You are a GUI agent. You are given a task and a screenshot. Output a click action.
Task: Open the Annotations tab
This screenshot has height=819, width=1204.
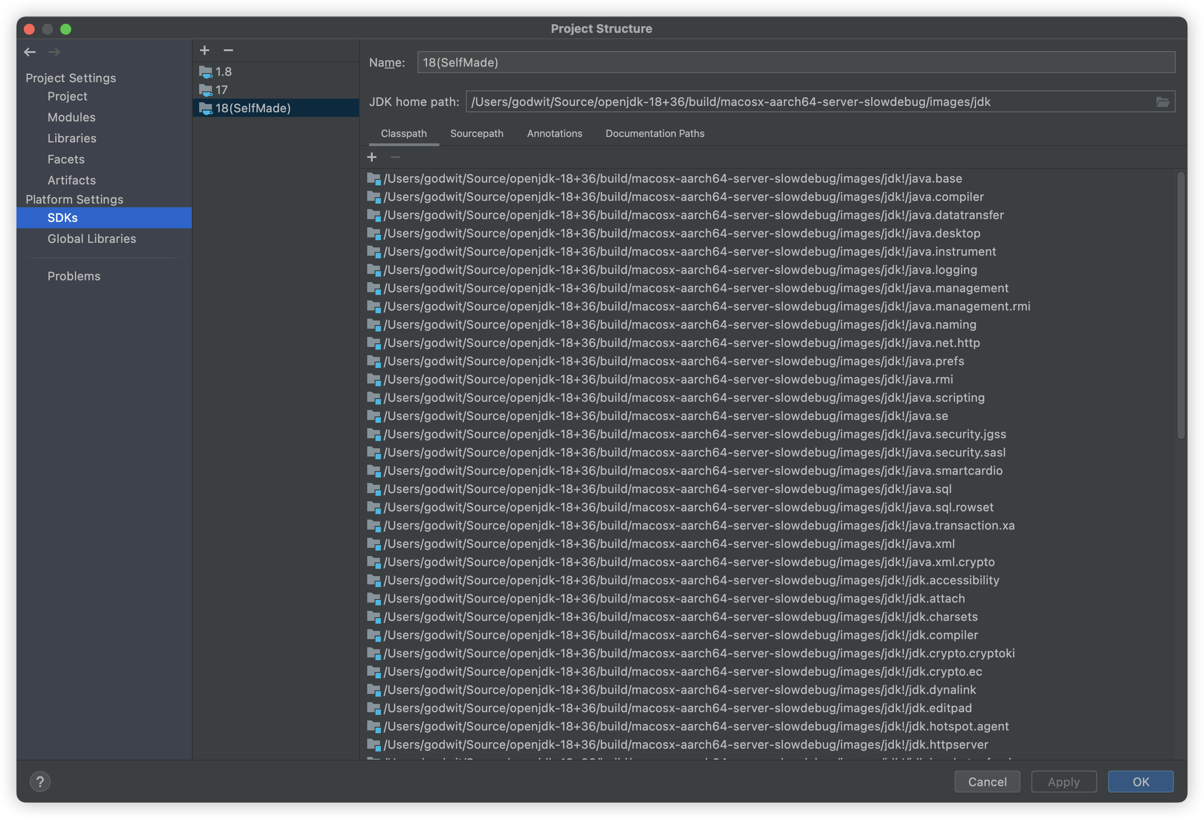(554, 134)
